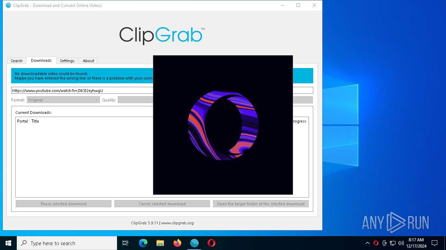Click the Opera taskbar icon
Viewport: 446px width, 250px height.
212,243
